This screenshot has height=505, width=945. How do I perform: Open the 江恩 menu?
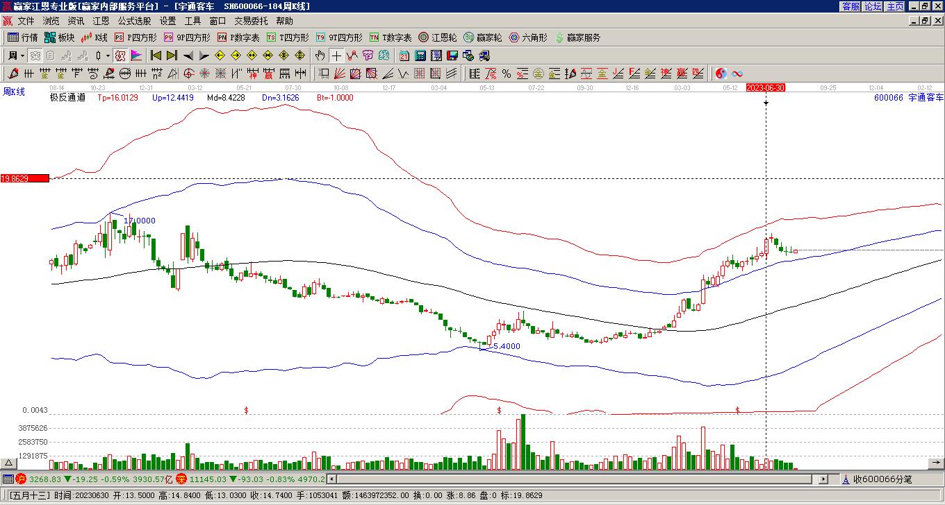101,21
